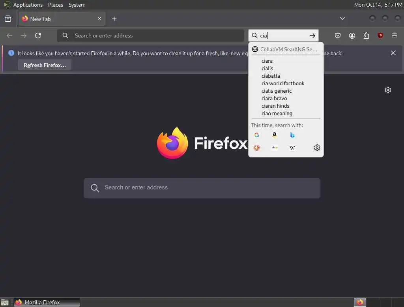
Task: Search this time with Wikipedia
Action: (292, 148)
